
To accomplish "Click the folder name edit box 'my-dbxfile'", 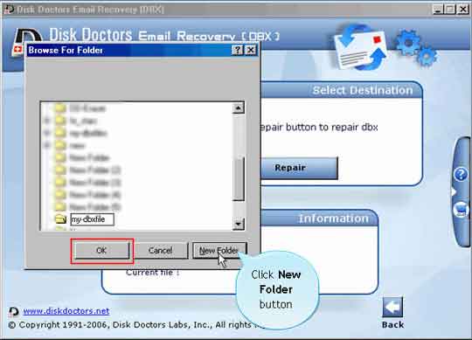I will coord(92,219).
